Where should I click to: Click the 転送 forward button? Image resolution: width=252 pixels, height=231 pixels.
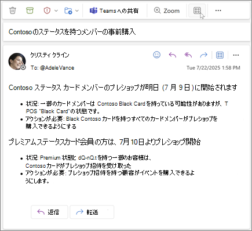click(92, 212)
